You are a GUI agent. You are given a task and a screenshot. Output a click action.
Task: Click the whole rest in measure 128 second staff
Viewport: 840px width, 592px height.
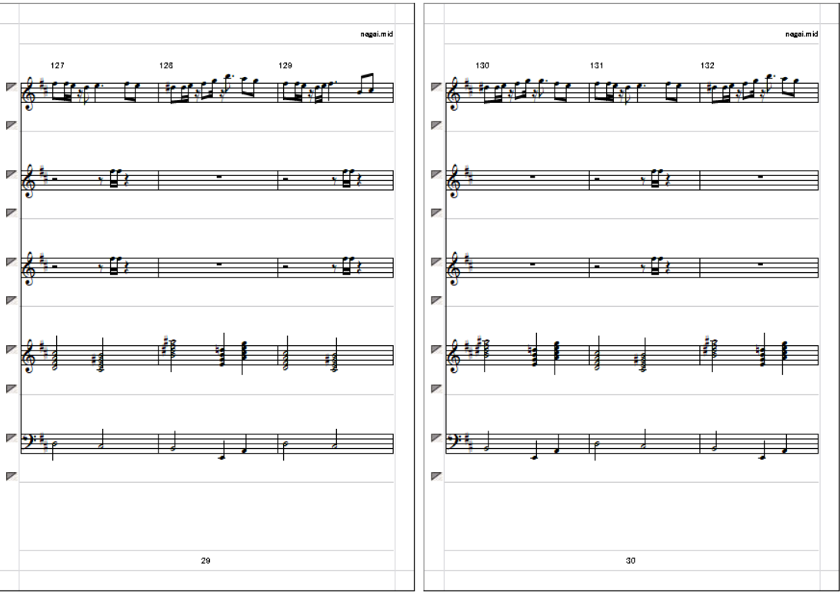tap(218, 177)
